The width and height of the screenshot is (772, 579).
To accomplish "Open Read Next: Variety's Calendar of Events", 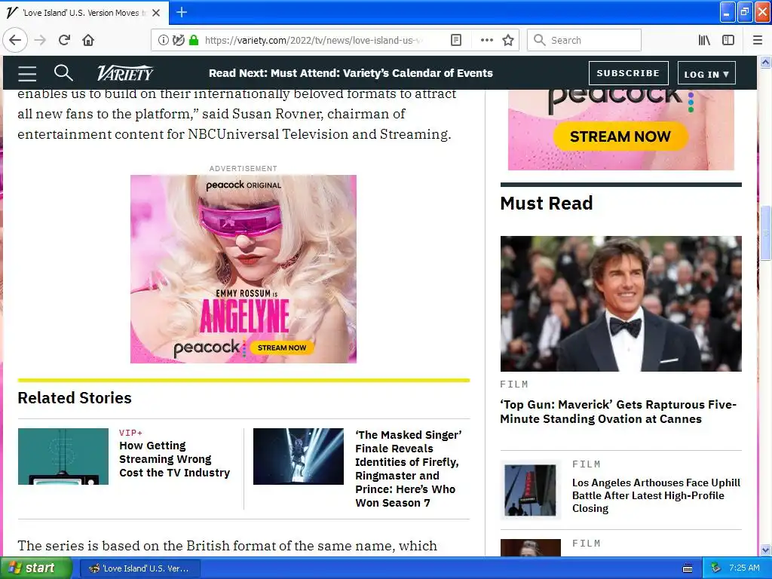I will 351,73.
